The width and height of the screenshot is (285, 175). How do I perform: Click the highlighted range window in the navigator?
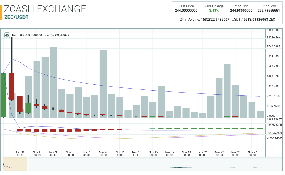15,164
